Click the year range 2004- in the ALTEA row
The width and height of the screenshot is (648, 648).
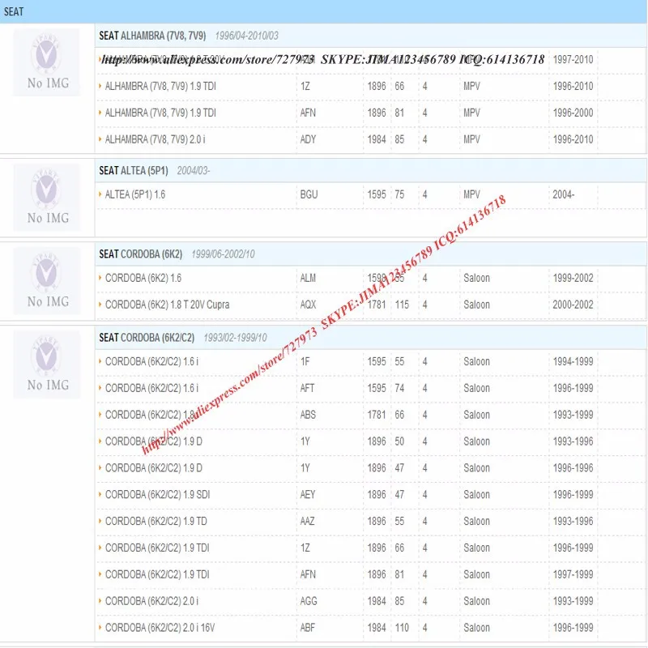(563, 194)
